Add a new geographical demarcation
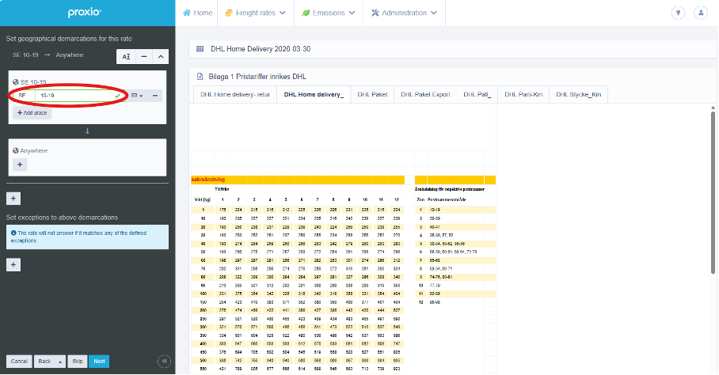Viewport: 719px width, 375px height. 13,199
